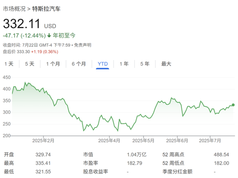Viewport: 238px width, 178px height.
Task: Click the 季度分红金额 label
Action: click(177, 172)
